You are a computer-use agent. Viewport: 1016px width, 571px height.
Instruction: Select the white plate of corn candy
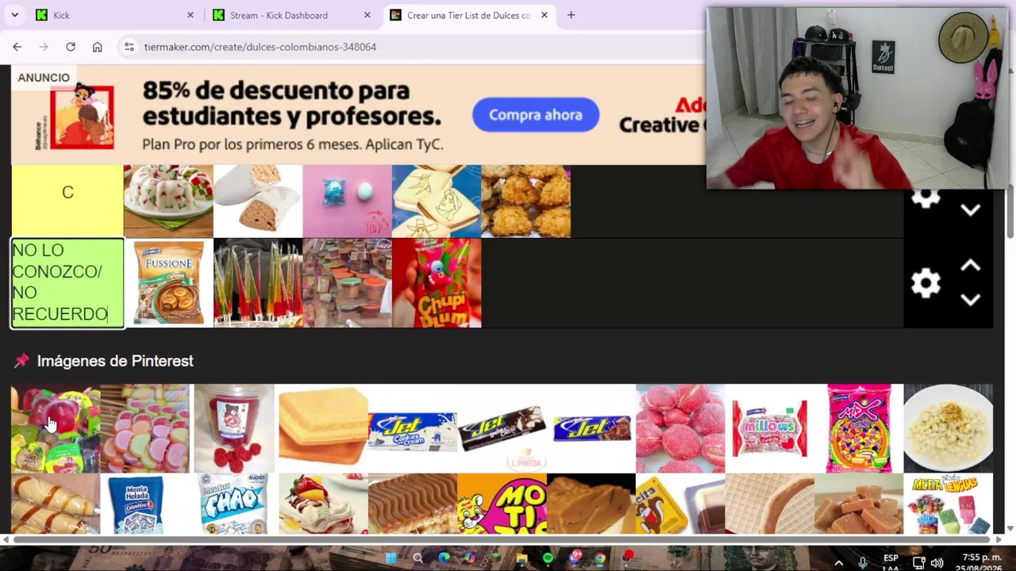pos(948,429)
